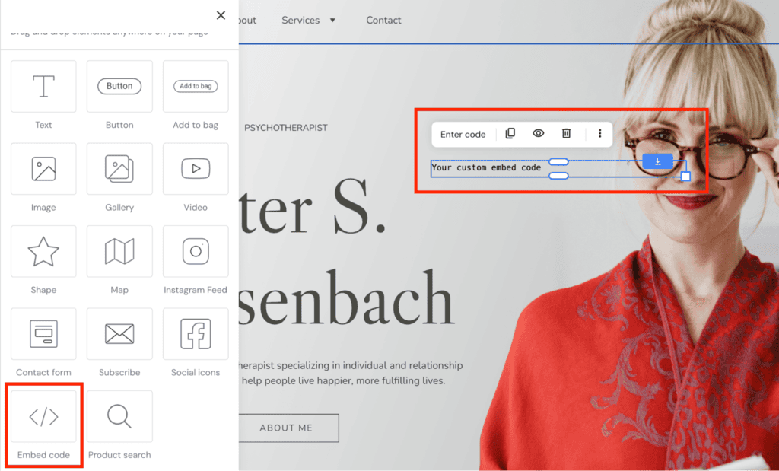Viewport: 779px width, 471px height.
Task: Insert a Map element
Action: click(x=119, y=251)
